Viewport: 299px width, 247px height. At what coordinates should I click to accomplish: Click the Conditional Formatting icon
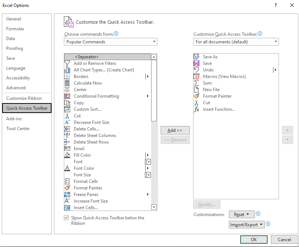point(67,96)
